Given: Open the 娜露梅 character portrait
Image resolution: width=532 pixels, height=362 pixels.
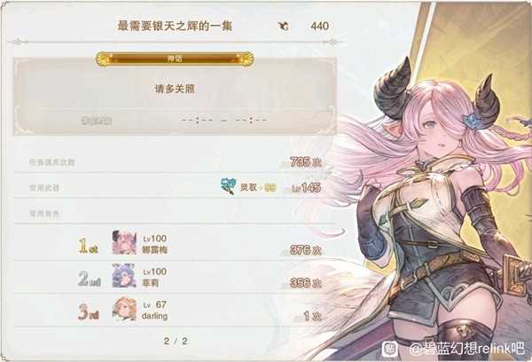Looking at the screenshot, I should [x=124, y=242].
